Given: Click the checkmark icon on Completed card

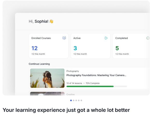Looking at the screenshot, I should coord(148,38).
